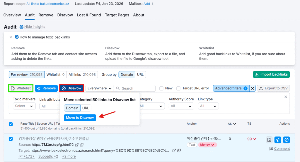Click Advanced filters button
The image size is (300, 162).
[231, 88]
